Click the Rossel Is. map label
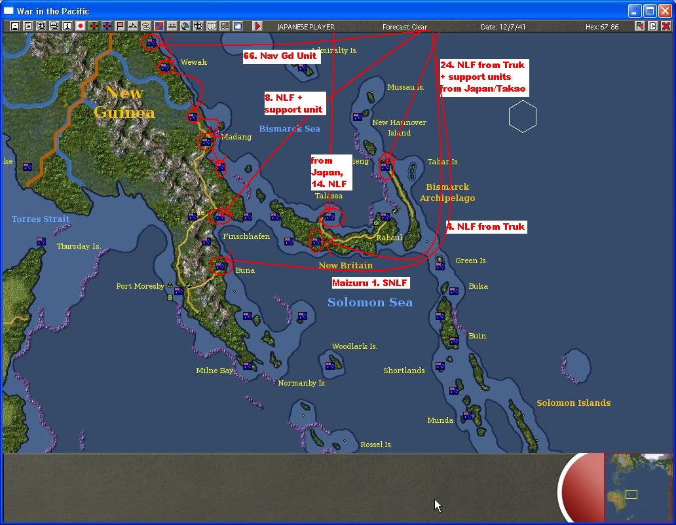This screenshot has width=676, height=525. [x=376, y=444]
